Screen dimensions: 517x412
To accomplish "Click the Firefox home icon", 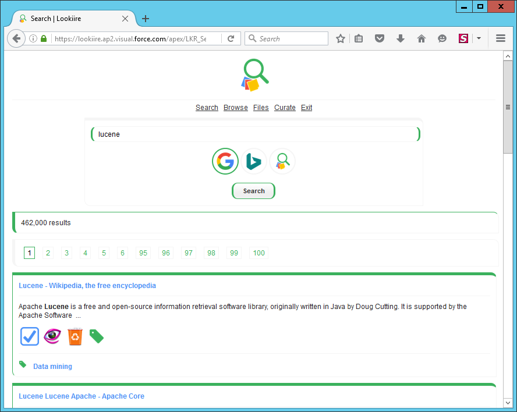I will 422,38.
